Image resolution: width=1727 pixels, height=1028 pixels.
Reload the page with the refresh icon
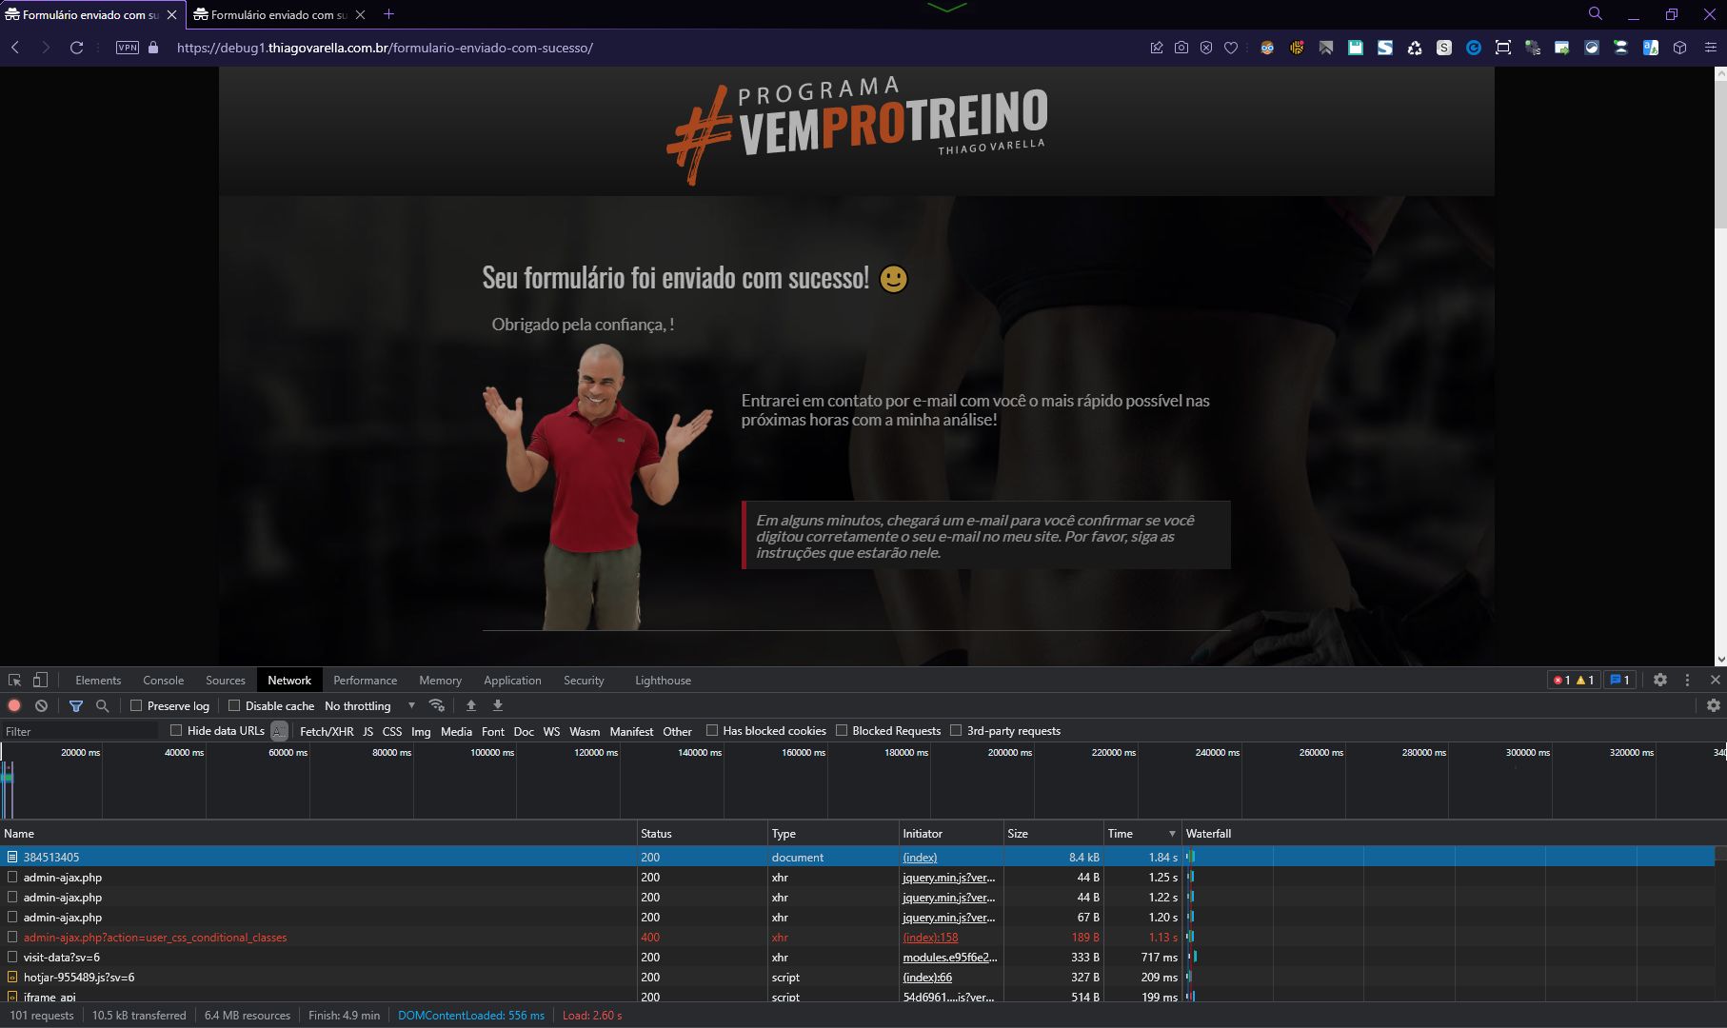click(77, 48)
